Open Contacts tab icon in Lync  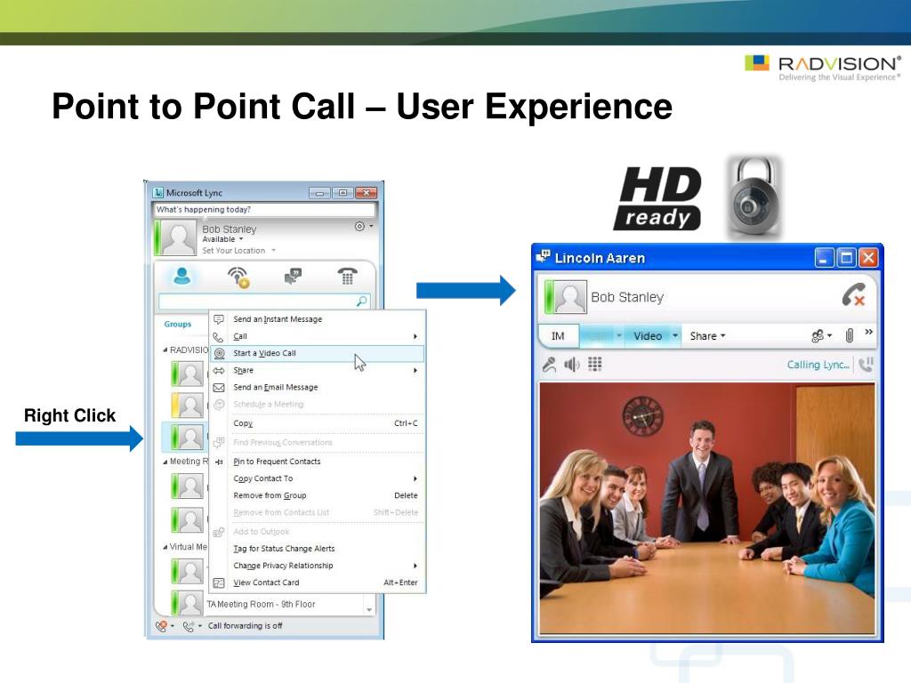[181, 276]
